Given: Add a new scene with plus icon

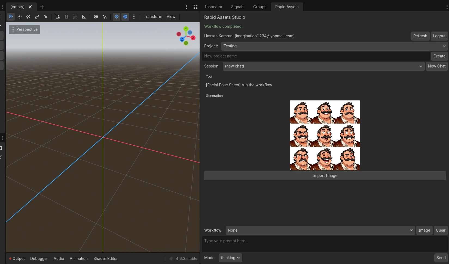Looking at the screenshot, I should pyautogui.click(x=42, y=7).
